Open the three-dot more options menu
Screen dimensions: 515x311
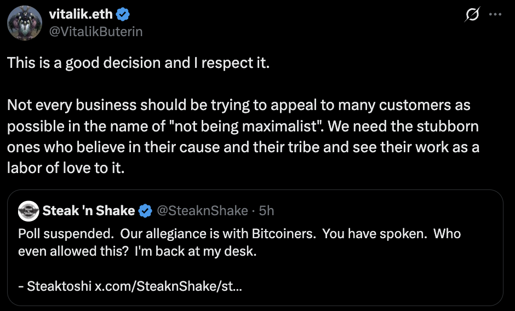tap(495, 15)
